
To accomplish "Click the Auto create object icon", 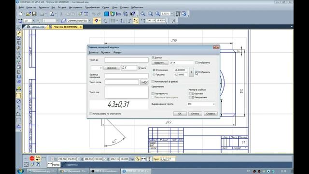I will (x=38, y=158).
